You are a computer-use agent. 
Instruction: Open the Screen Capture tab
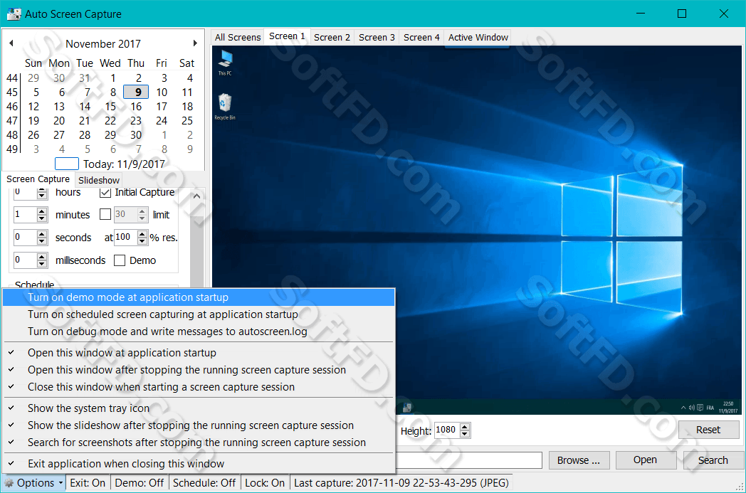click(x=38, y=179)
